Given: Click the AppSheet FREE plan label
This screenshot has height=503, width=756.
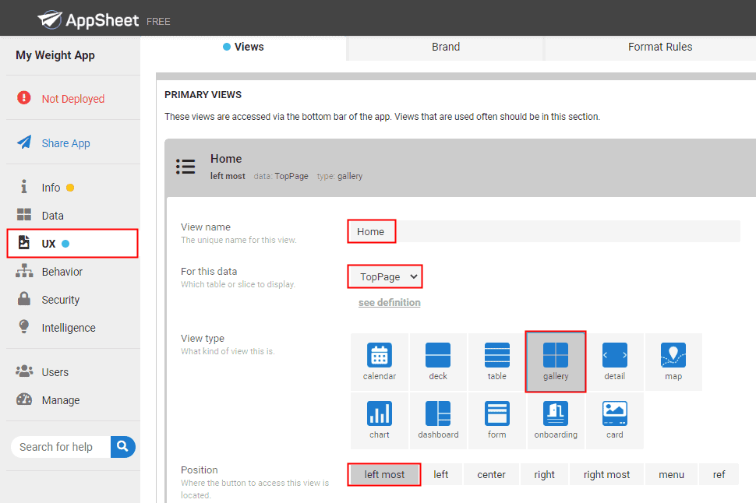Looking at the screenshot, I should 158,22.
